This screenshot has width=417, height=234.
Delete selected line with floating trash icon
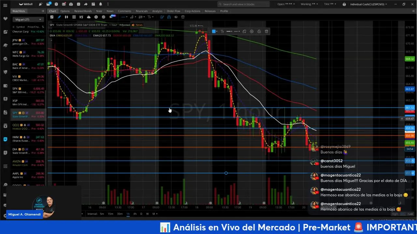coord(266,32)
